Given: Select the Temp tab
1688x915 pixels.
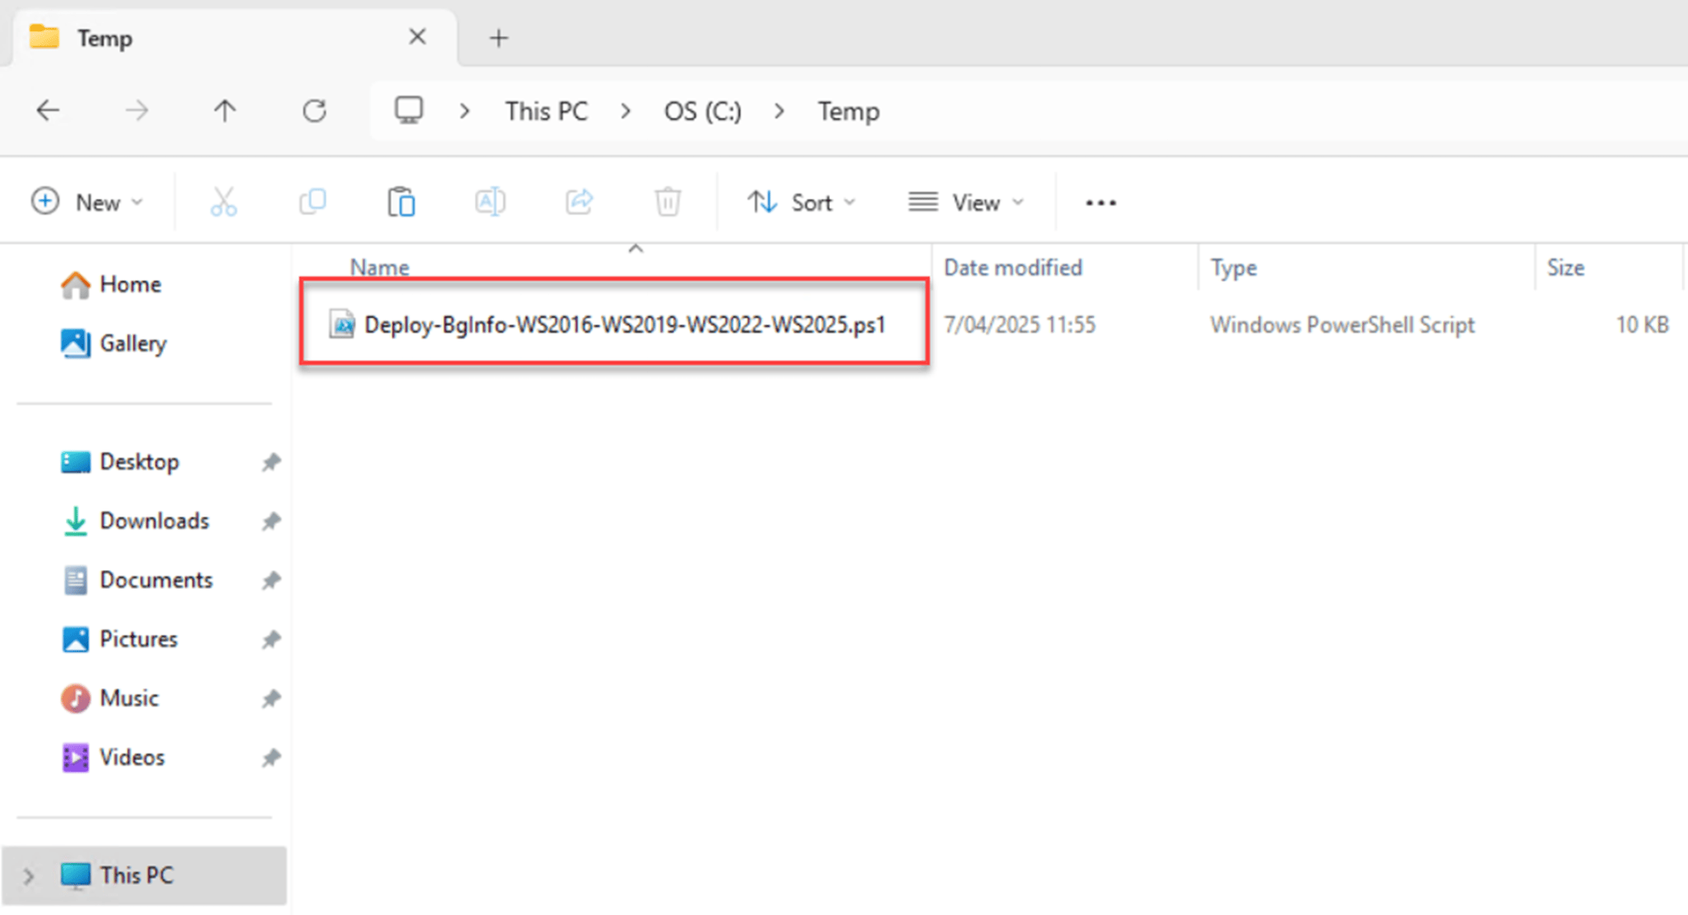Looking at the screenshot, I should (235, 38).
